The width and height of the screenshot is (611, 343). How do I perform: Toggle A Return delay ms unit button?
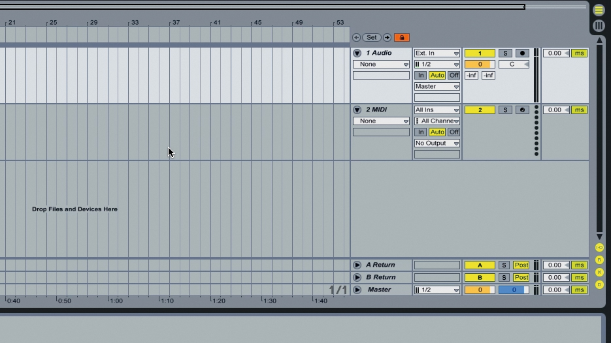click(x=579, y=265)
